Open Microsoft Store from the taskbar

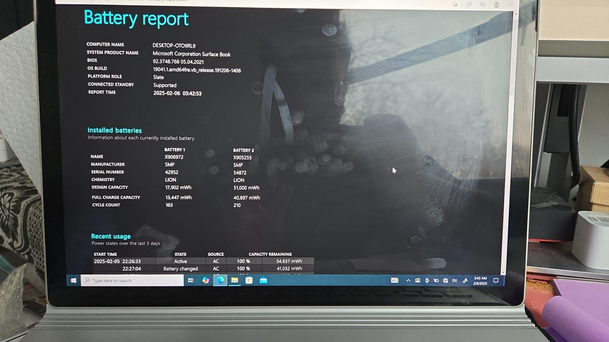click(x=249, y=280)
